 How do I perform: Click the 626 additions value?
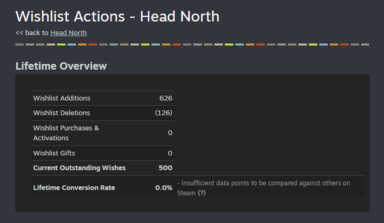coord(165,98)
